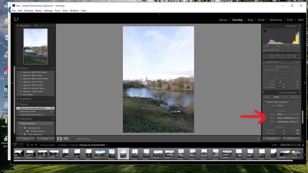
Task: Open the Filters Off dropdown
Action: point(289,145)
